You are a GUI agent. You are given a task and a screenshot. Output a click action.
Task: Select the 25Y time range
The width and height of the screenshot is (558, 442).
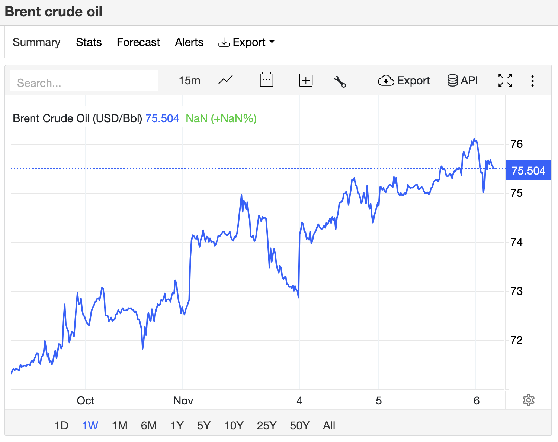click(267, 425)
